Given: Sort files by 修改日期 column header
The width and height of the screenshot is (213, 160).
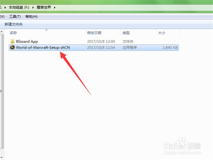Looking at the screenshot, I should (94, 33).
